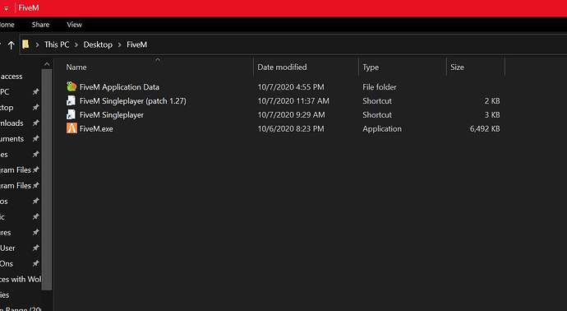The height and width of the screenshot is (311, 567).
Task: Select FiveM Application Data folder name
Action: (x=119, y=87)
